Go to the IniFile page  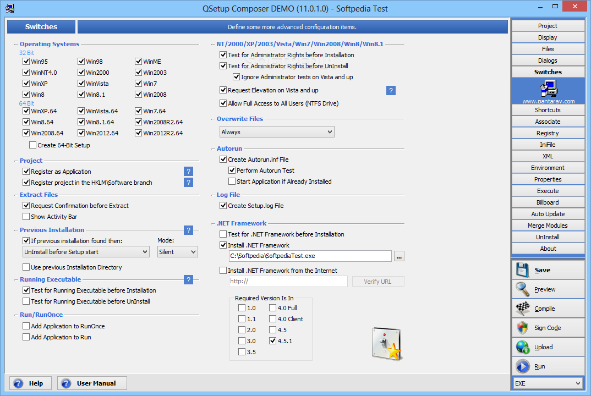point(548,145)
